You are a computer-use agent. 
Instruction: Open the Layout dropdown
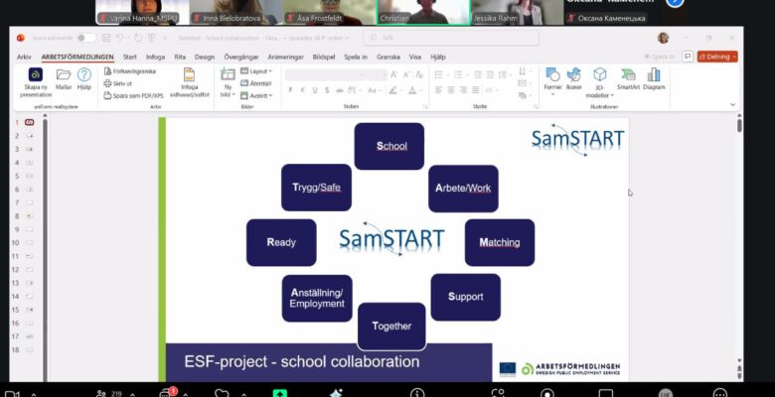click(x=260, y=71)
